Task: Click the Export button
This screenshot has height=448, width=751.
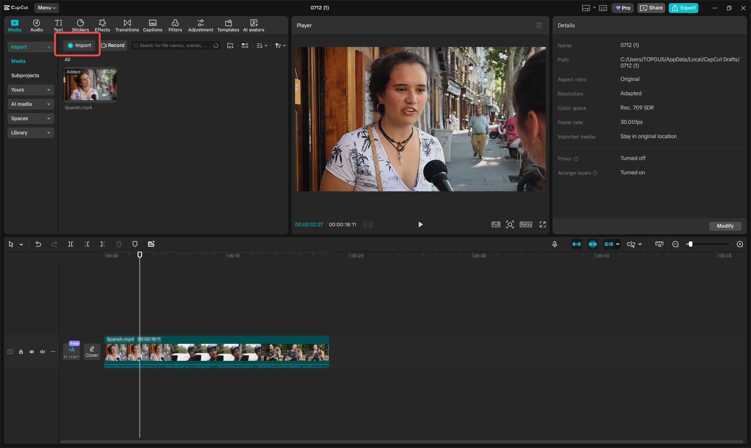Action: (683, 8)
